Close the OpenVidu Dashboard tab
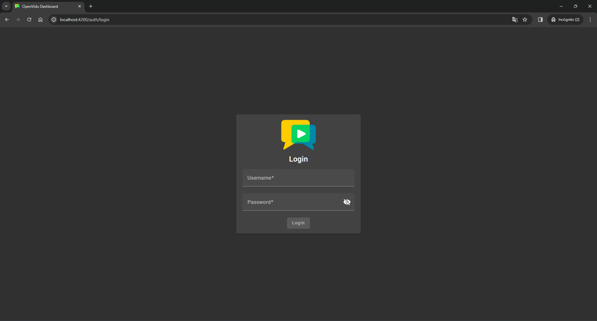 click(x=80, y=6)
